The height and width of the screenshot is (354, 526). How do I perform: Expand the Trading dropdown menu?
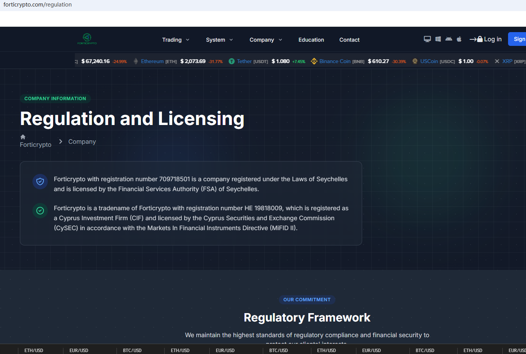(176, 40)
